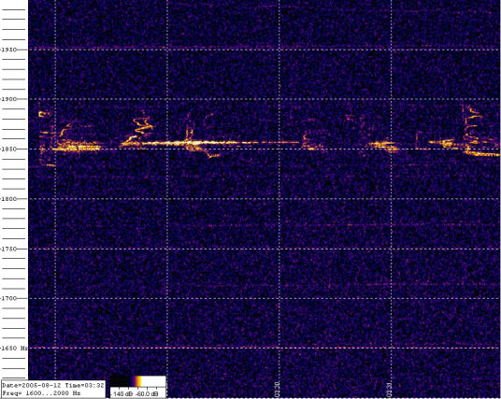501x399 pixels.
Task: Click the 1950 Hz frequency axis label
Action: click(x=9, y=50)
